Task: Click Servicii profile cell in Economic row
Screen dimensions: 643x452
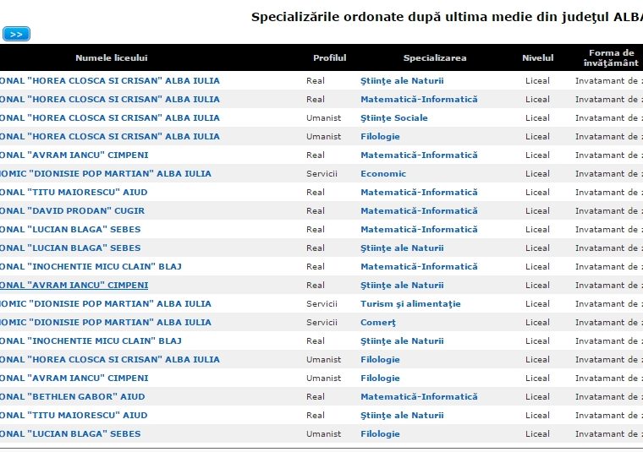Action: pos(321,173)
